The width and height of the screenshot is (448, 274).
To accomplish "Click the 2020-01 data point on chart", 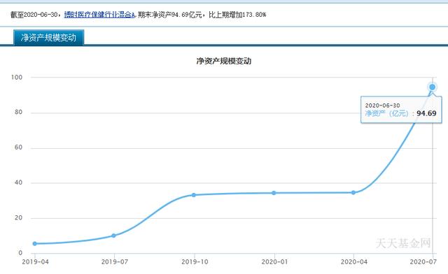I will click(x=274, y=193).
